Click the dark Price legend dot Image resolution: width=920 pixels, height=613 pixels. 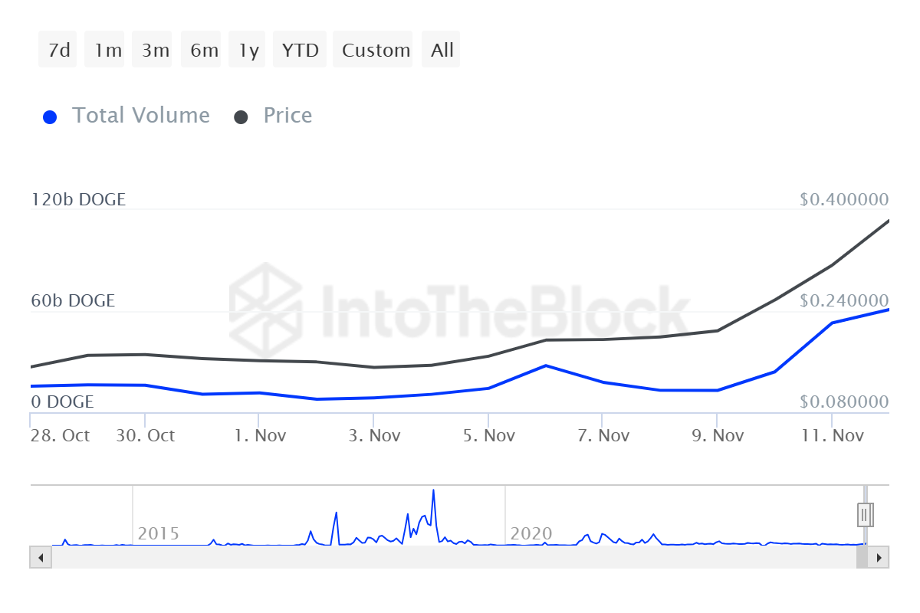241,117
